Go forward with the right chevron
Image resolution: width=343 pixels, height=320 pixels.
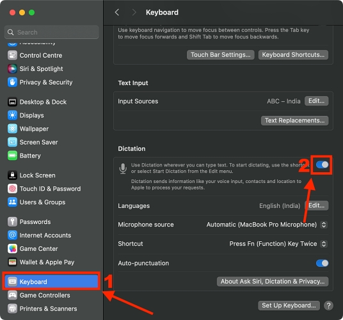(134, 12)
